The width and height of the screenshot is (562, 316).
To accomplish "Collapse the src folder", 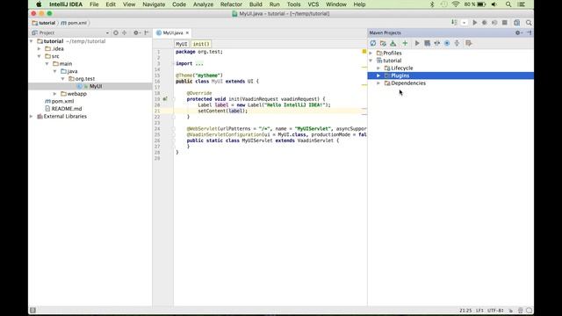I will pyautogui.click(x=39, y=56).
